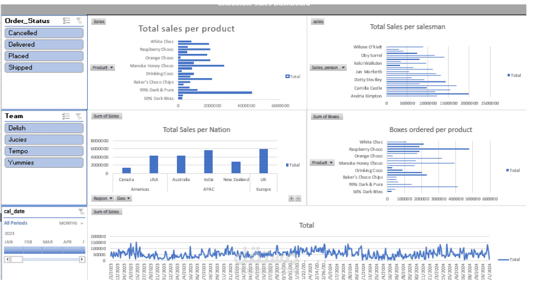Click the Wilone O'Kielt salesman label

[x=368, y=47]
